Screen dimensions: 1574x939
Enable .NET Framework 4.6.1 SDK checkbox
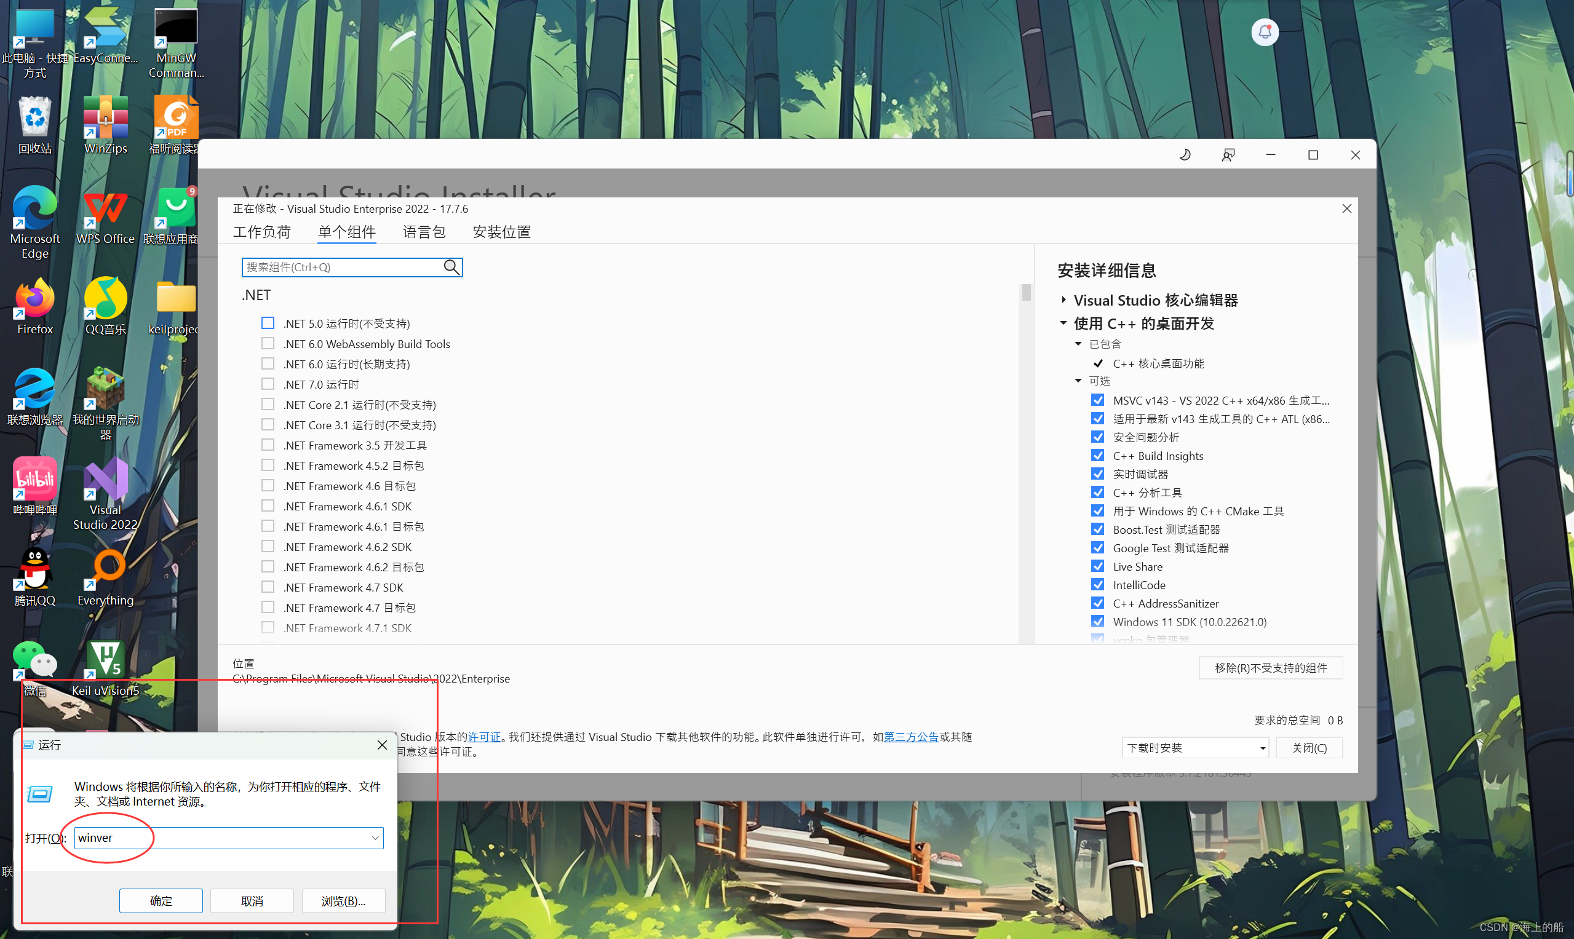point(268,506)
